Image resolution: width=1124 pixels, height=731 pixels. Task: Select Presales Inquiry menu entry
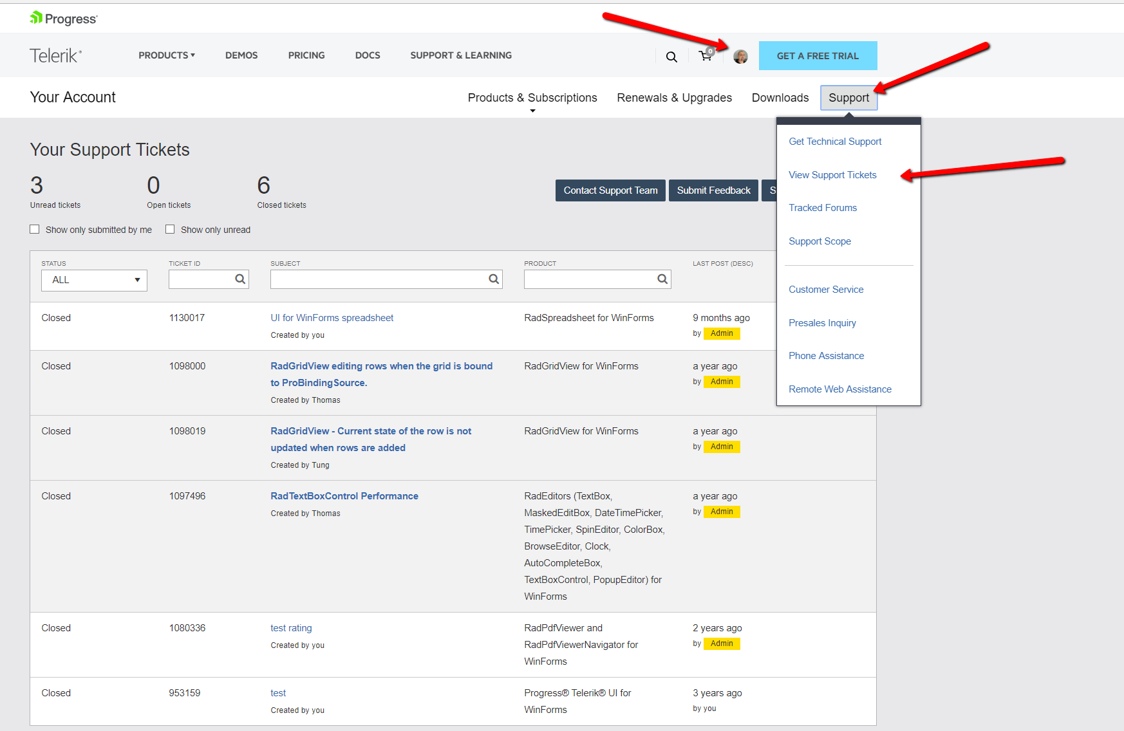(x=822, y=323)
